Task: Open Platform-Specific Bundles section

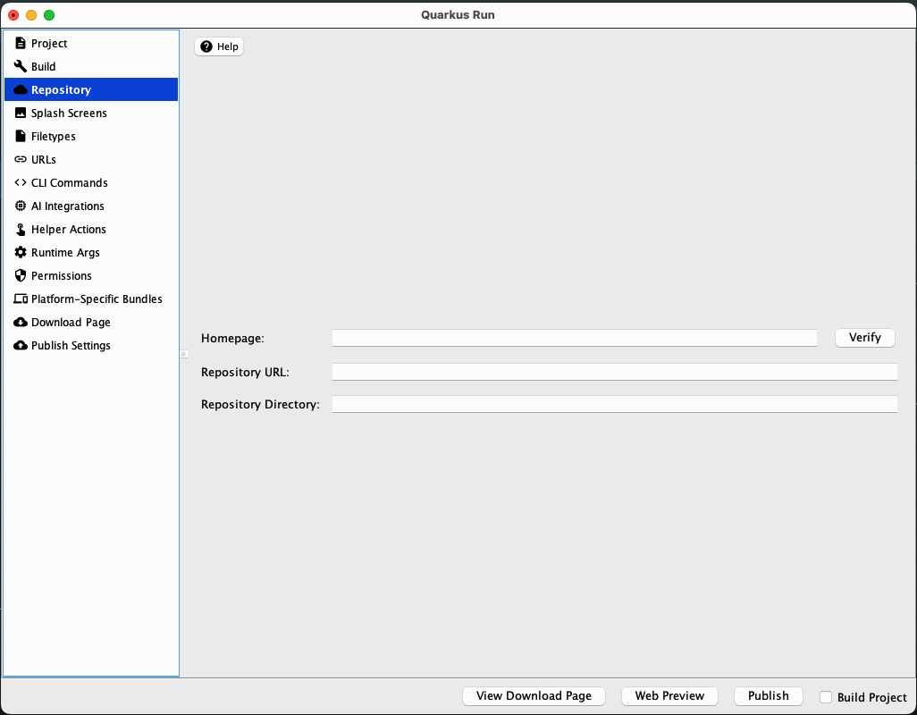Action: pyautogui.click(x=91, y=299)
